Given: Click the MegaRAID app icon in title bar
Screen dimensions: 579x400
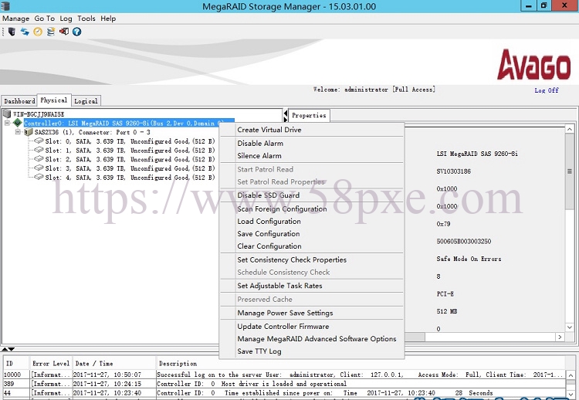Looking at the screenshot, I should click(x=5, y=6).
